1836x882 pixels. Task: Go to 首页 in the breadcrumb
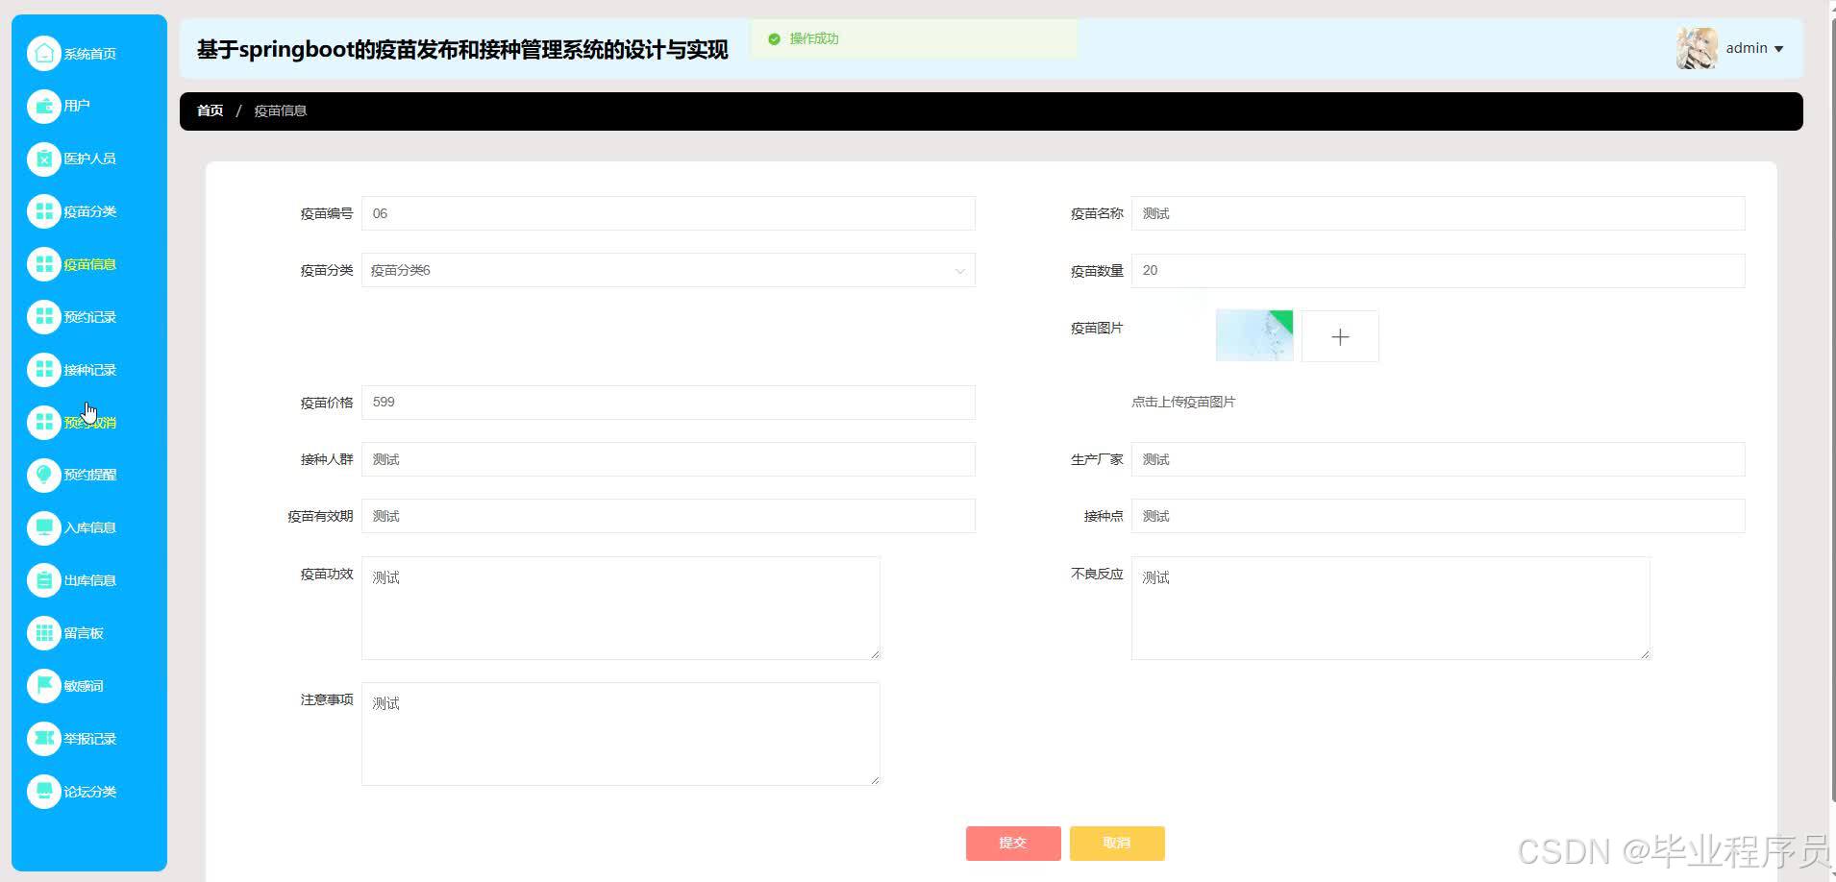click(x=210, y=110)
